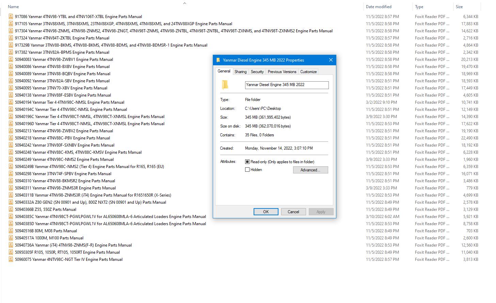Switch to Previous Versions tab
The height and width of the screenshot is (303, 496).
(x=282, y=72)
